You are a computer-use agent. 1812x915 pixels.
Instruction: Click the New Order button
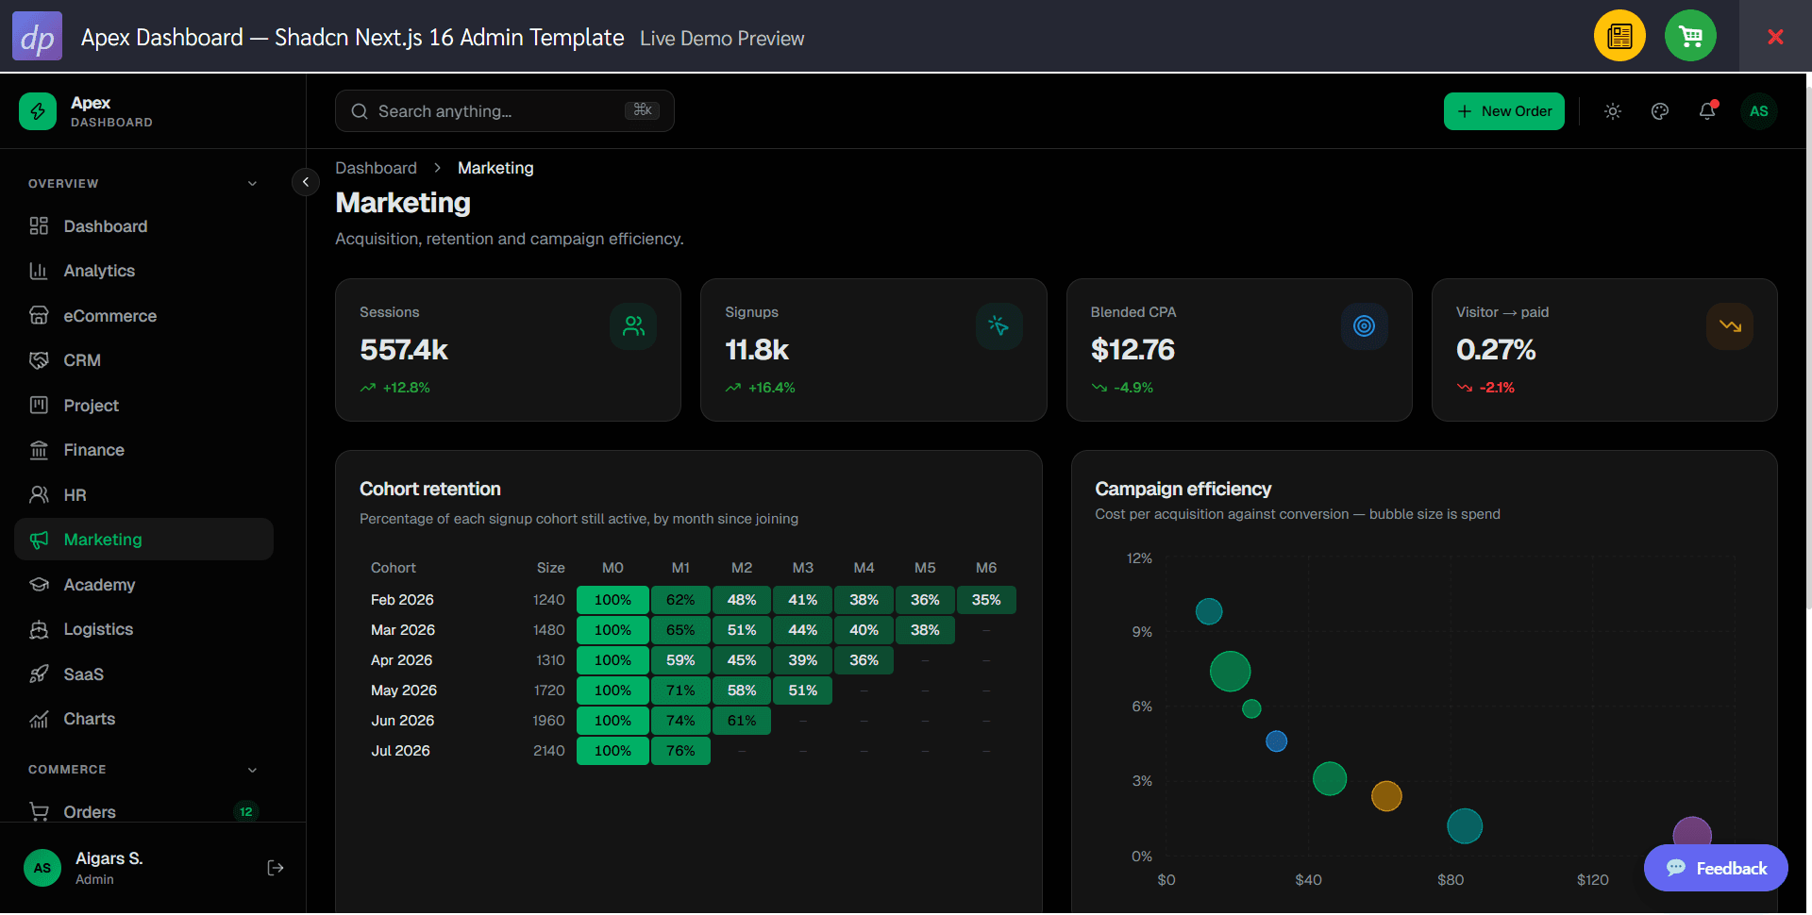coord(1503,111)
